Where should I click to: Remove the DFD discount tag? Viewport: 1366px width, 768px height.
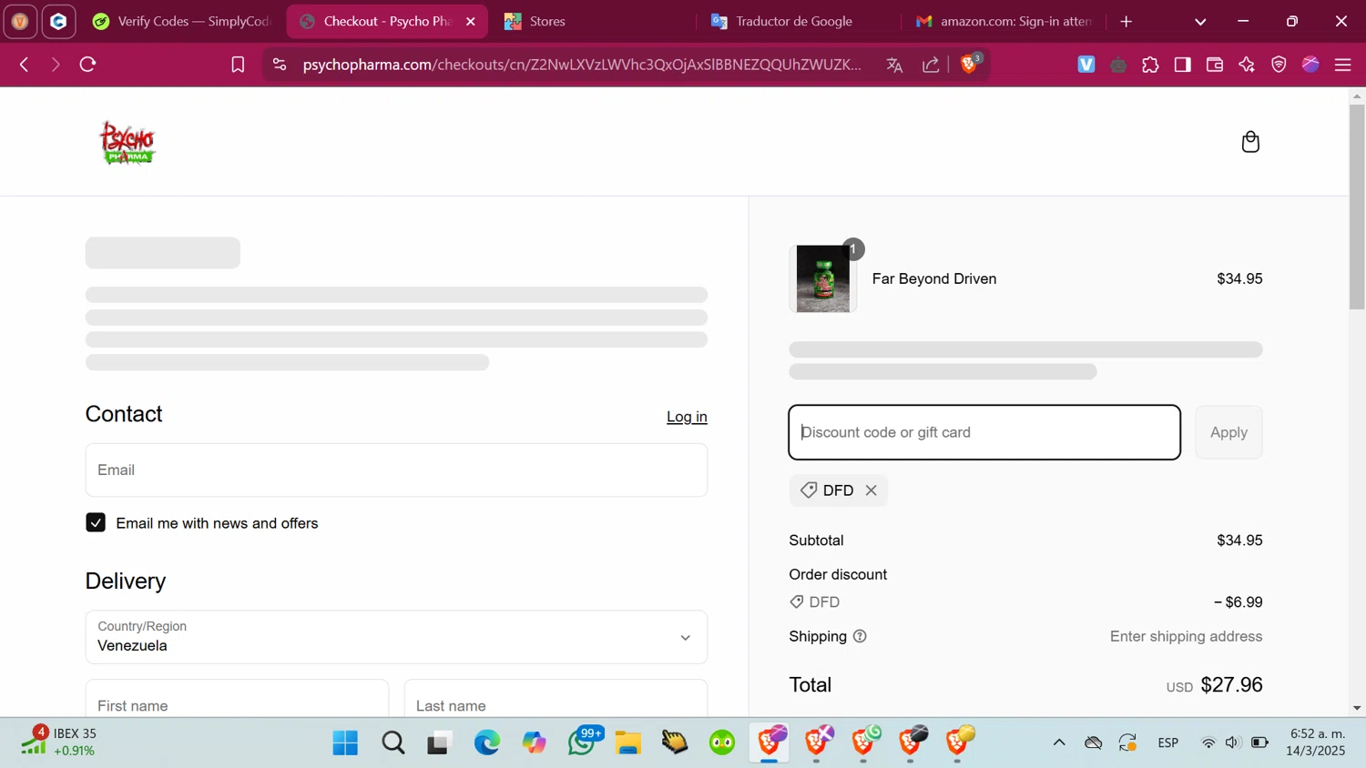(872, 490)
